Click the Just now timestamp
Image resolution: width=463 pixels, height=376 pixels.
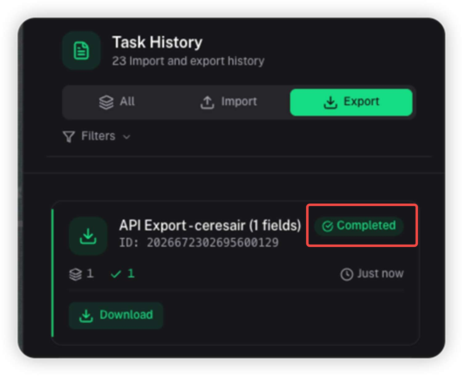(x=380, y=273)
